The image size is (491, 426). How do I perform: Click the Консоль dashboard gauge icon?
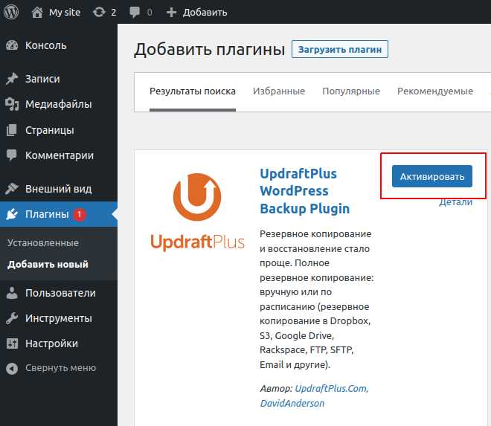click(12, 45)
